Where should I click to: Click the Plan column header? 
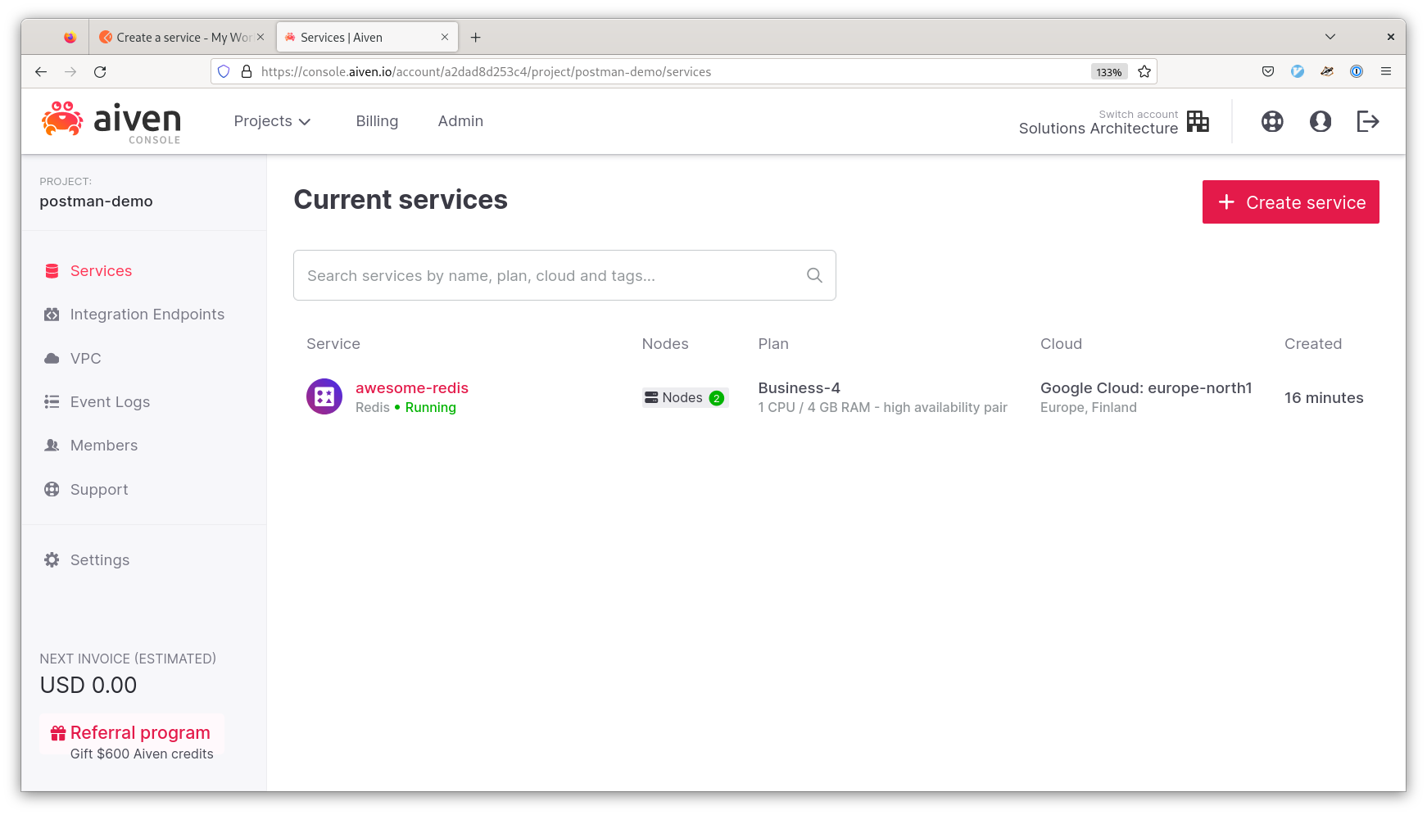(773, 344)
